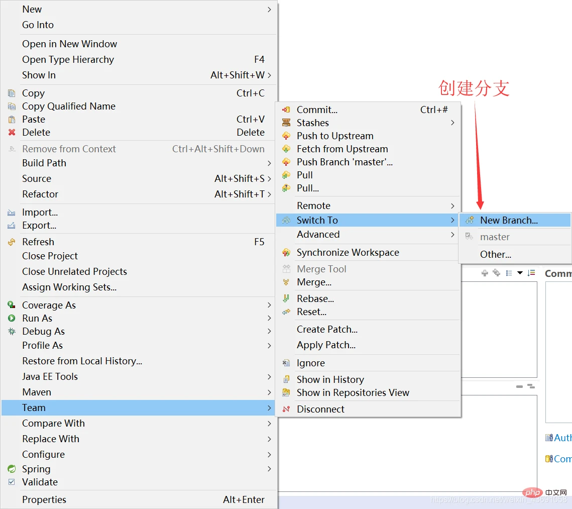This screenshot has height=509, width=572.
Task: Click Pull... with dialog option
Action: coord(307,188)
